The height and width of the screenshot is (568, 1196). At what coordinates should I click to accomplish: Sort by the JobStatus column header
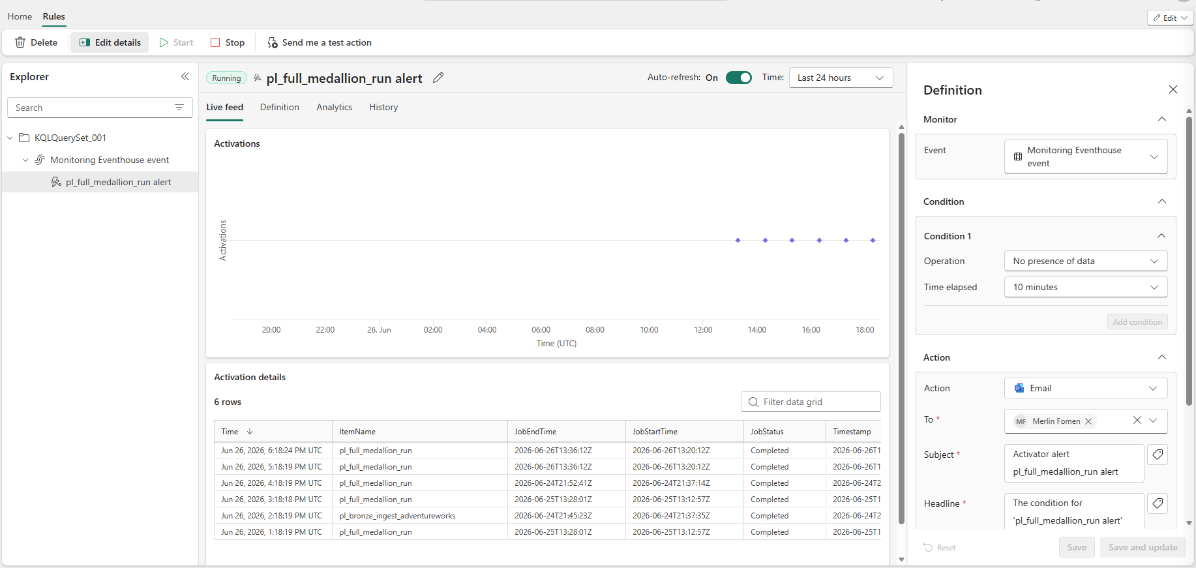point(785,432)
